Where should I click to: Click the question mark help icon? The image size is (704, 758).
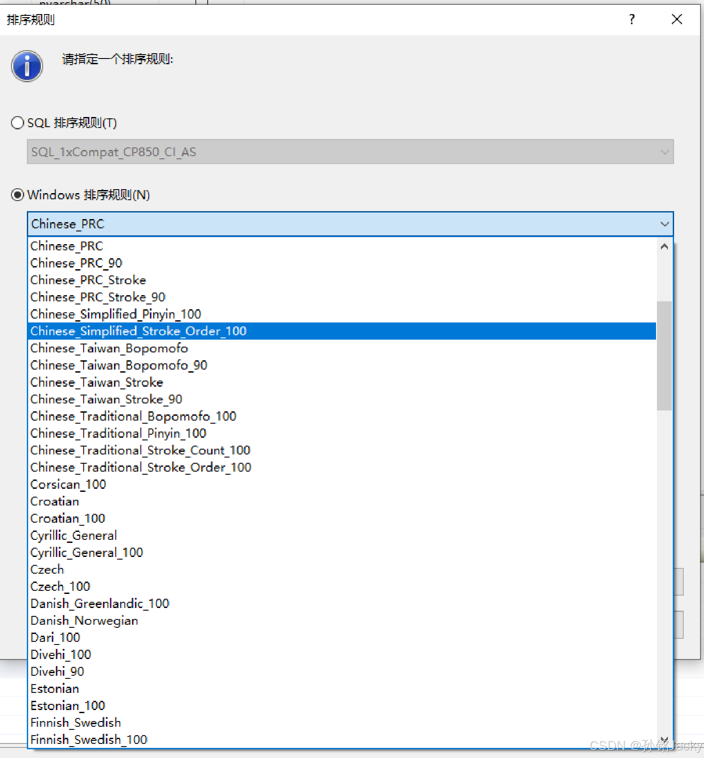point(632,19)
